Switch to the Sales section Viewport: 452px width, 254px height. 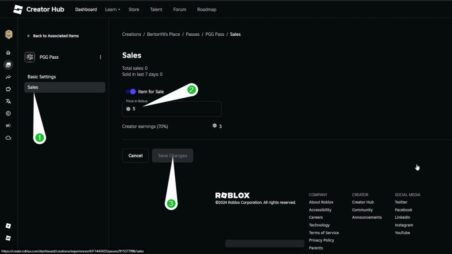[33, 87]
